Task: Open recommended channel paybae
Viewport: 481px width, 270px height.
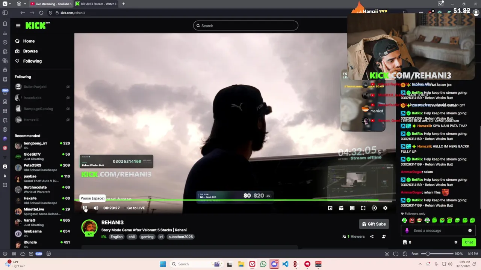Action: point(42,178)
